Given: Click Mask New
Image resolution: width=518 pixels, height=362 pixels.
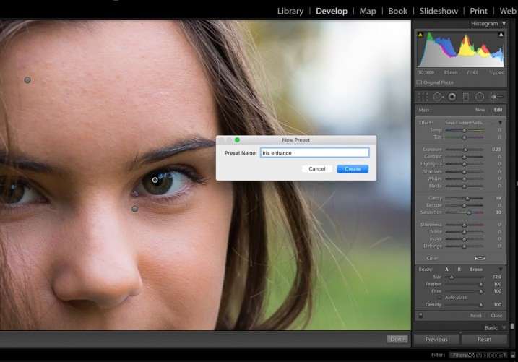Looking at the screenshot, I should point(480,110).
